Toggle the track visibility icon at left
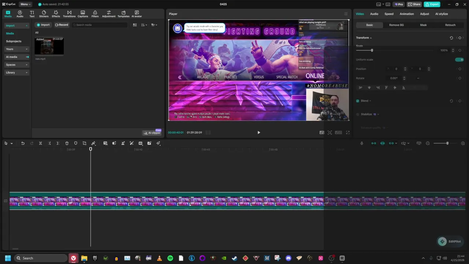 tap(5, 201)
